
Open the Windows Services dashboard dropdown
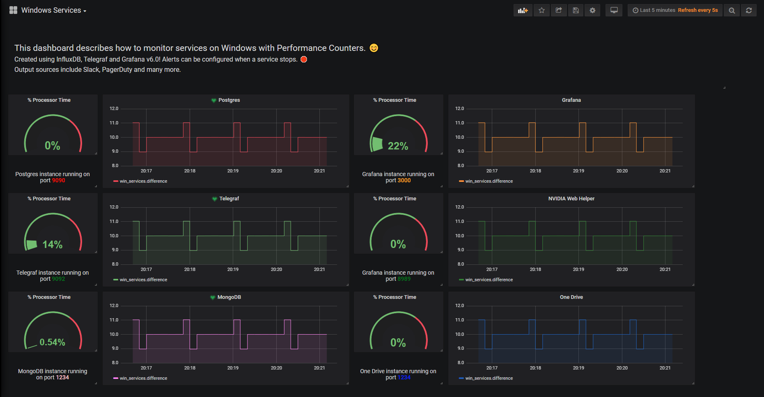[x=53, y=10]
